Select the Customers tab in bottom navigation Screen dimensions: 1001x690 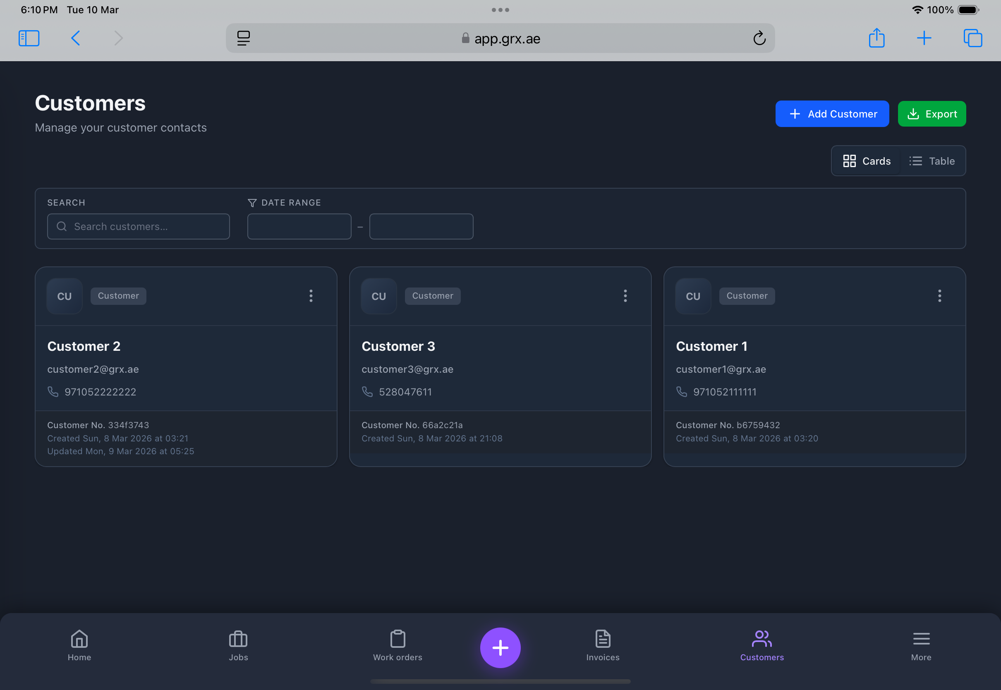click(x=762, y=646)
